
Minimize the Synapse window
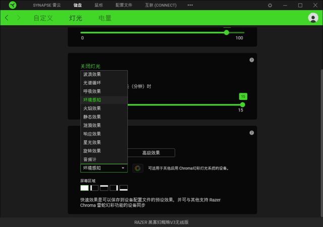285,6
